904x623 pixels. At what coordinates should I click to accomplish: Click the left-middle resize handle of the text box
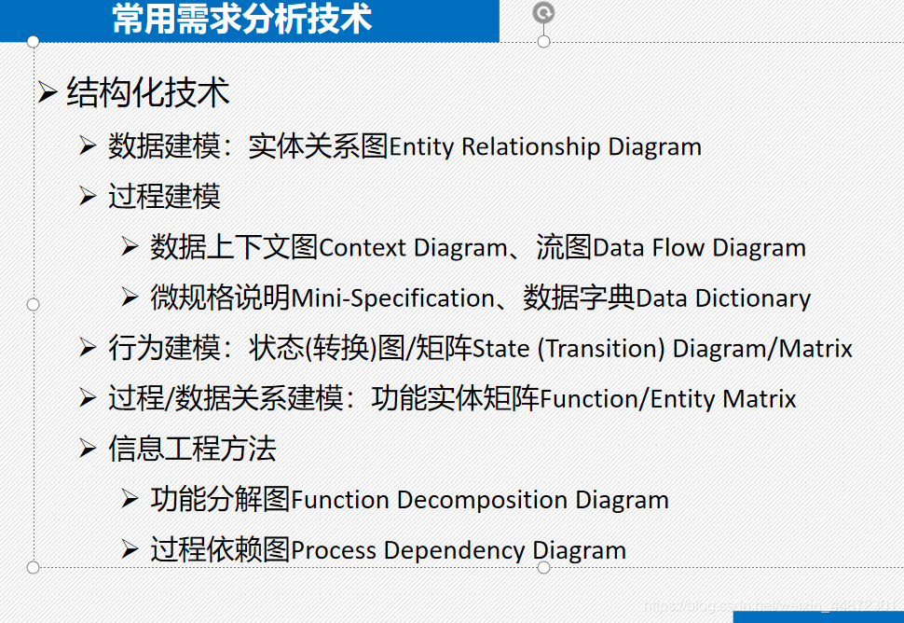[33, 304]
